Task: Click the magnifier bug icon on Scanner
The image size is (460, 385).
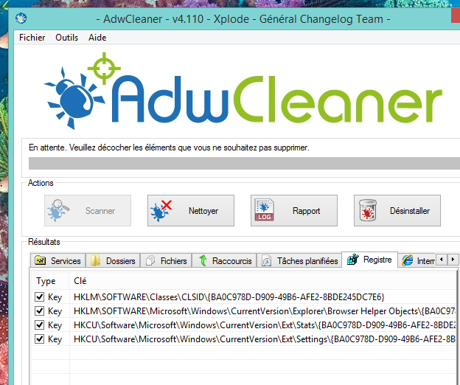Action: click(x=58, y=210)
